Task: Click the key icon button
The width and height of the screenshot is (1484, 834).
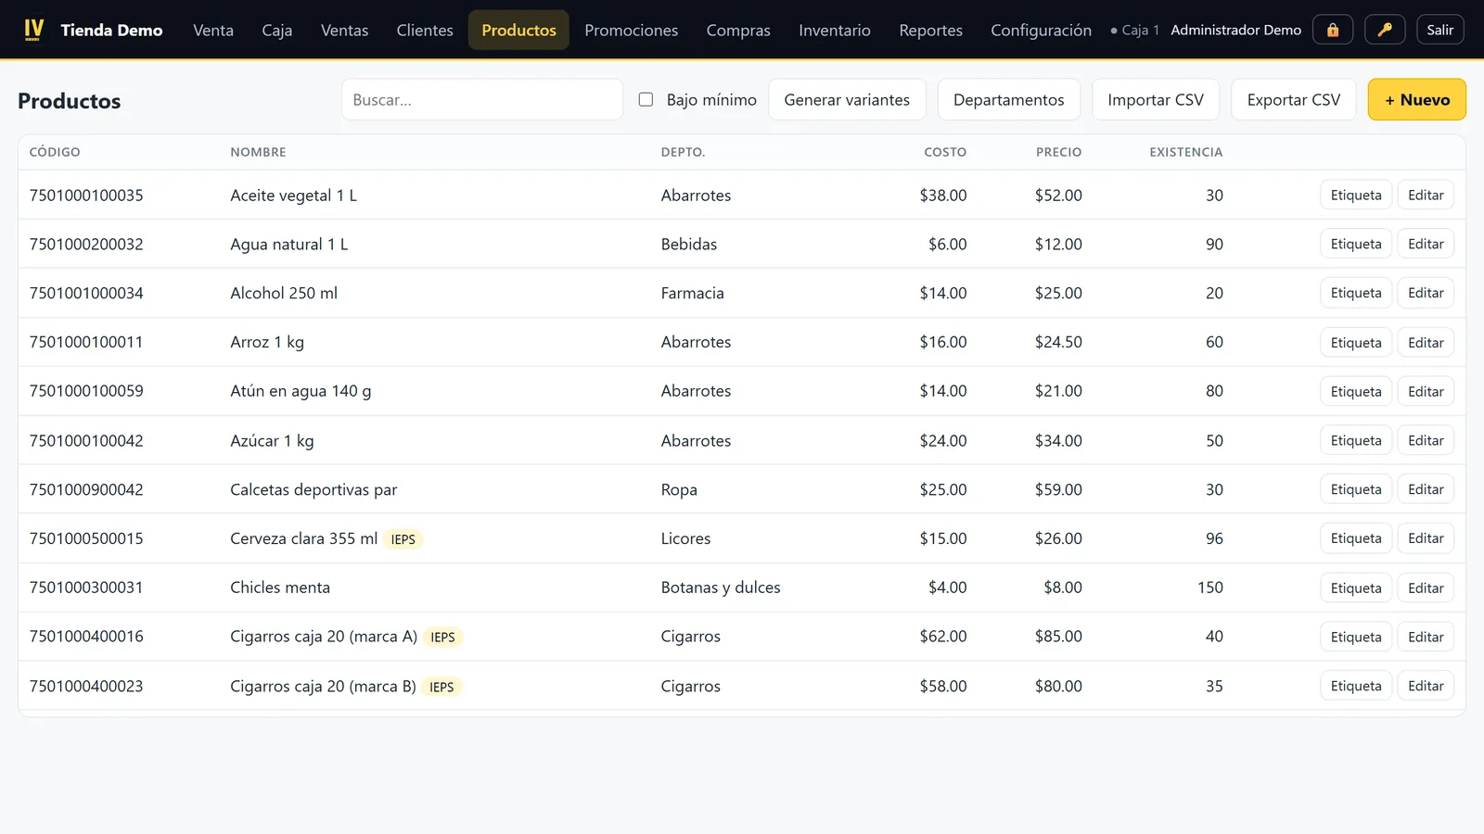Action: [1385, 30]
